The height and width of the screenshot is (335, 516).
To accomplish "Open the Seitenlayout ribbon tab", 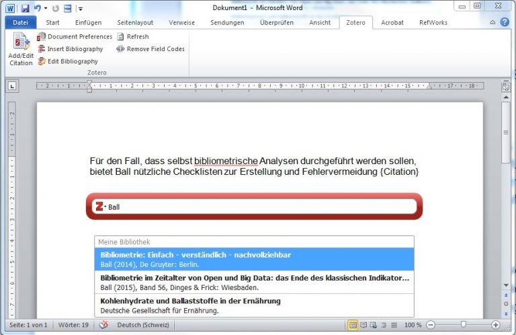I will coord(135,22).
